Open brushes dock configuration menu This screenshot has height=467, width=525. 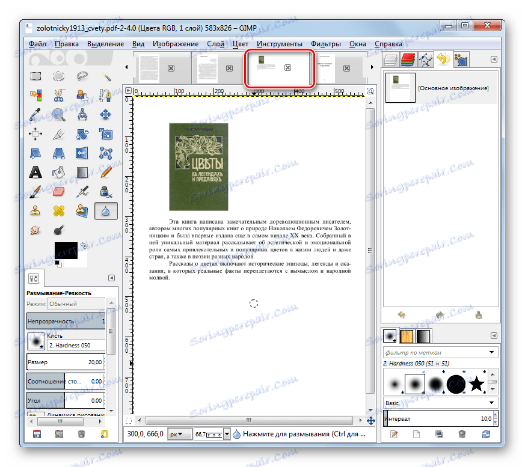tap(494, 335)
